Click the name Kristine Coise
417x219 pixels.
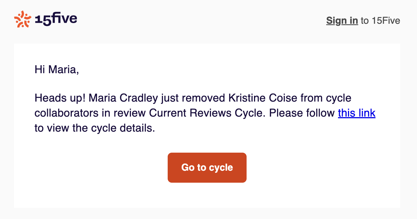click(263, 98)
